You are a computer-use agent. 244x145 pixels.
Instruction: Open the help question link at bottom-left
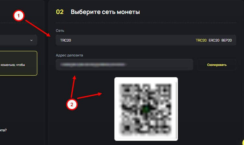(3, 130)
